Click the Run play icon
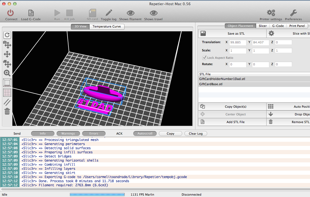Viewport: 310px width, 197px height. coord(57,13)
